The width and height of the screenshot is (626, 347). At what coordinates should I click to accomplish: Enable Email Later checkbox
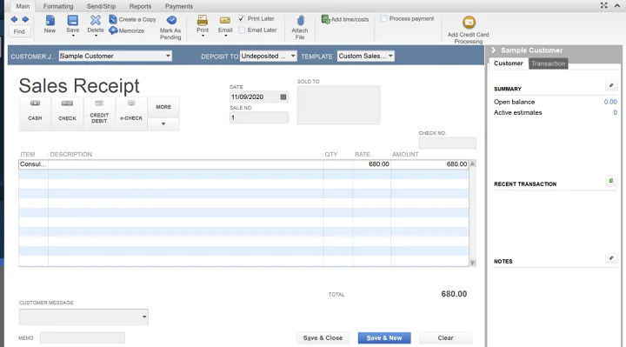[242, 30]
